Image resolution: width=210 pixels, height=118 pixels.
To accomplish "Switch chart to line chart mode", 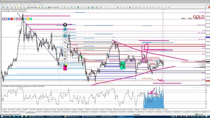I will coord(68,7).
